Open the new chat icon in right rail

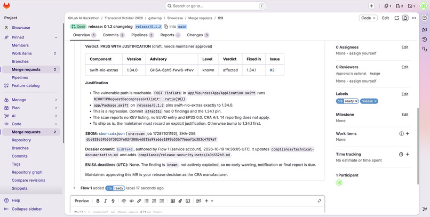pyautogui.click(x=425, y=30)
